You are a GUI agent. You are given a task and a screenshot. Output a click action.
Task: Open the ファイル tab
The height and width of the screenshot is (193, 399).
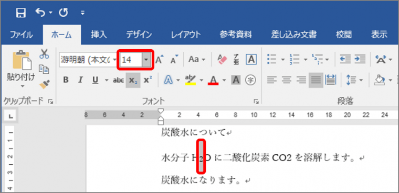(x=22, y=35)
